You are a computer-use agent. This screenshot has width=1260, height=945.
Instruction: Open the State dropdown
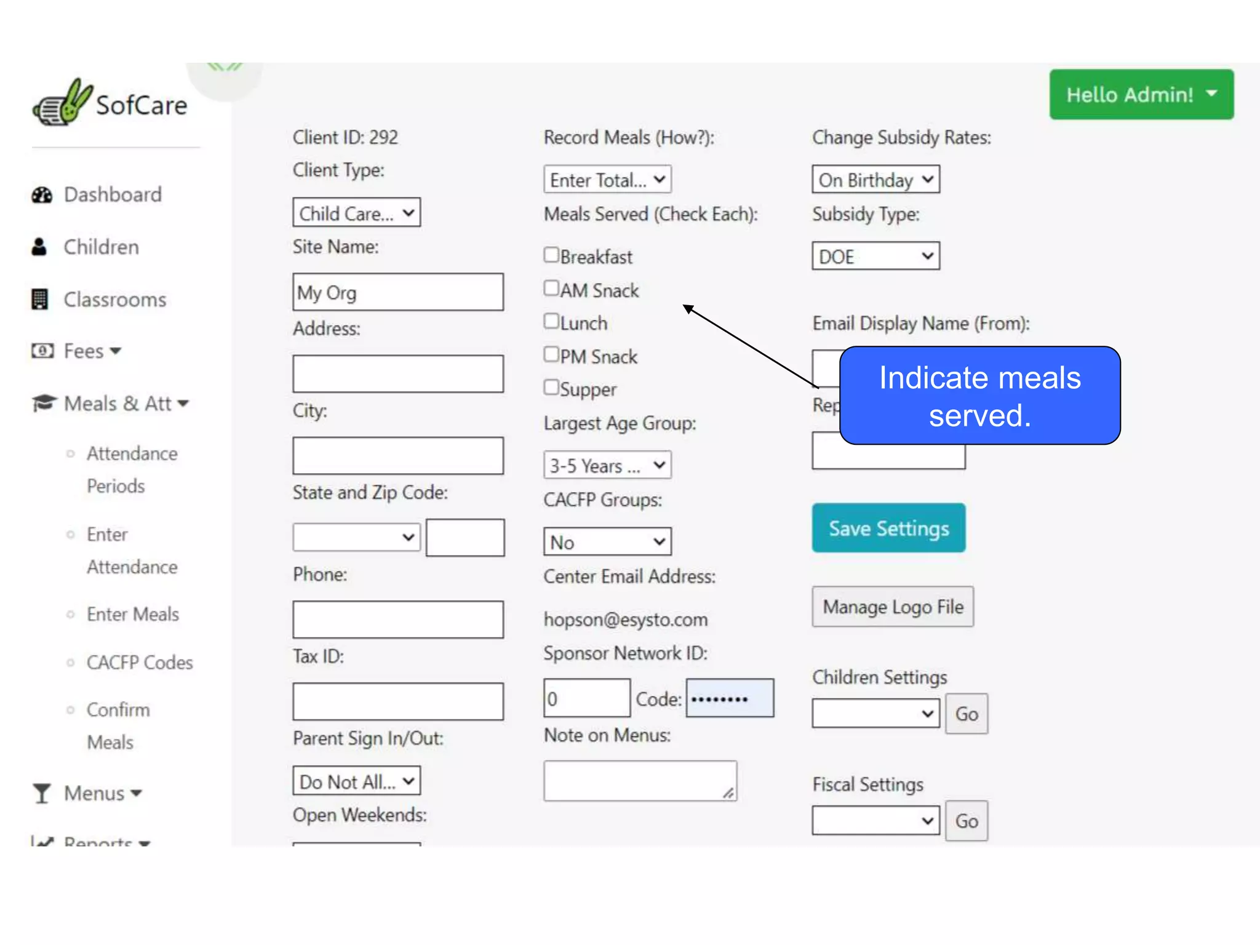(357, 537)
